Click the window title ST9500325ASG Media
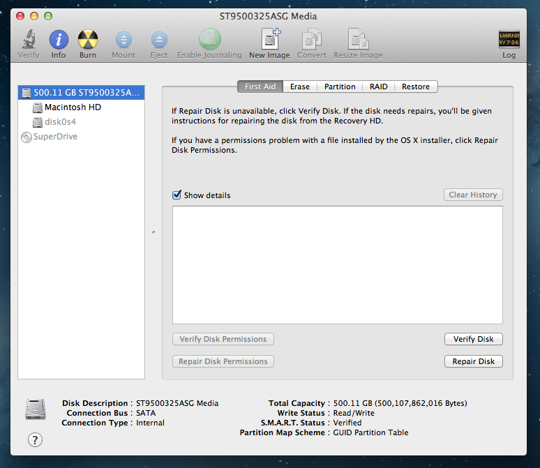 (269, 16)
